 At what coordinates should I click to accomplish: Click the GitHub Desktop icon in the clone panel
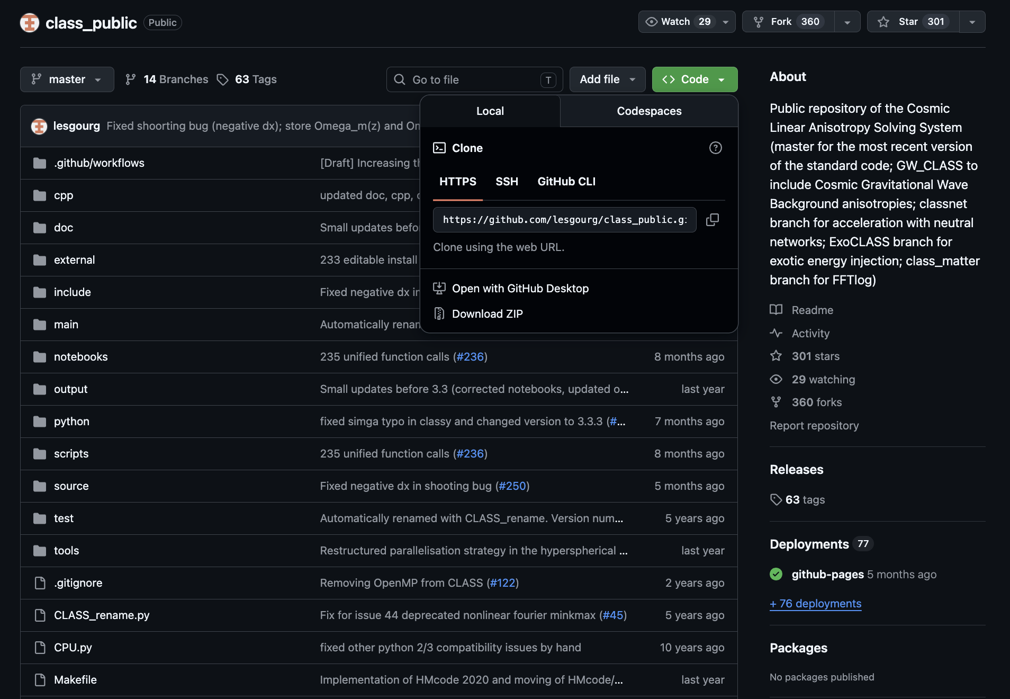pyautogui.click(x=439, y=288)
